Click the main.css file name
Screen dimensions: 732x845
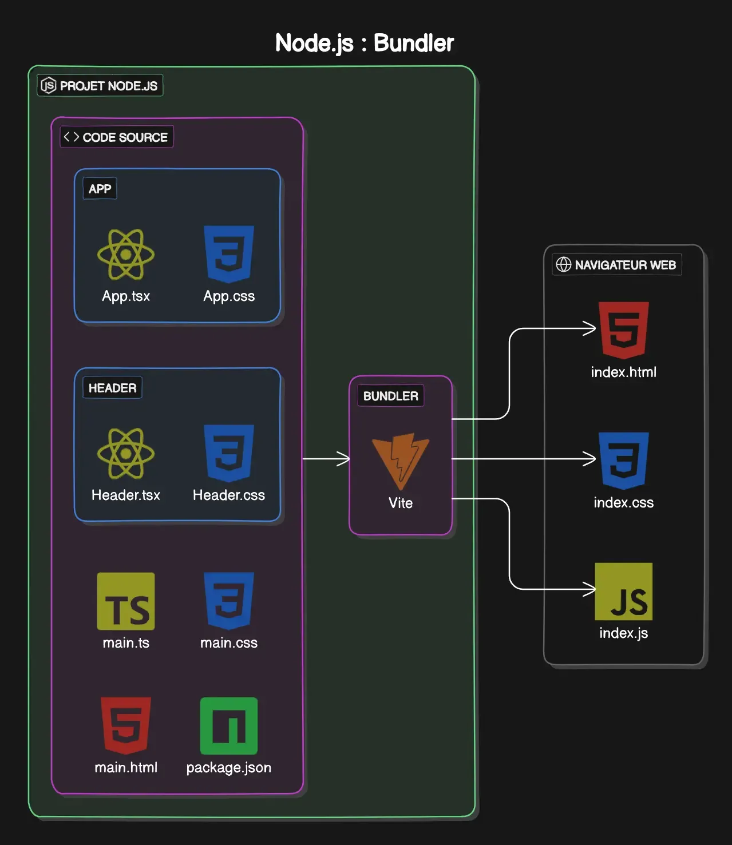point(229,643)
